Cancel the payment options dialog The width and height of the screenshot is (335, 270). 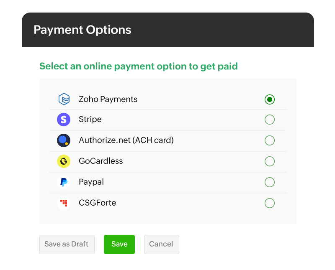pyautogui.click(x=162, y=244)
